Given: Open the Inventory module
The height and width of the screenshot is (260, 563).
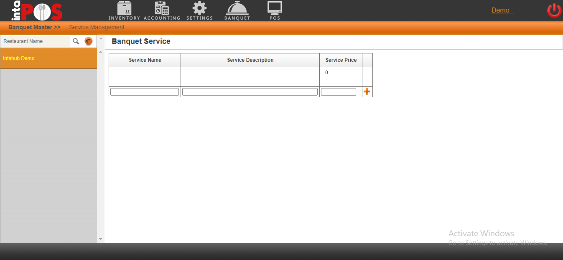Looking at the screenshot, I should coord(124,10).
